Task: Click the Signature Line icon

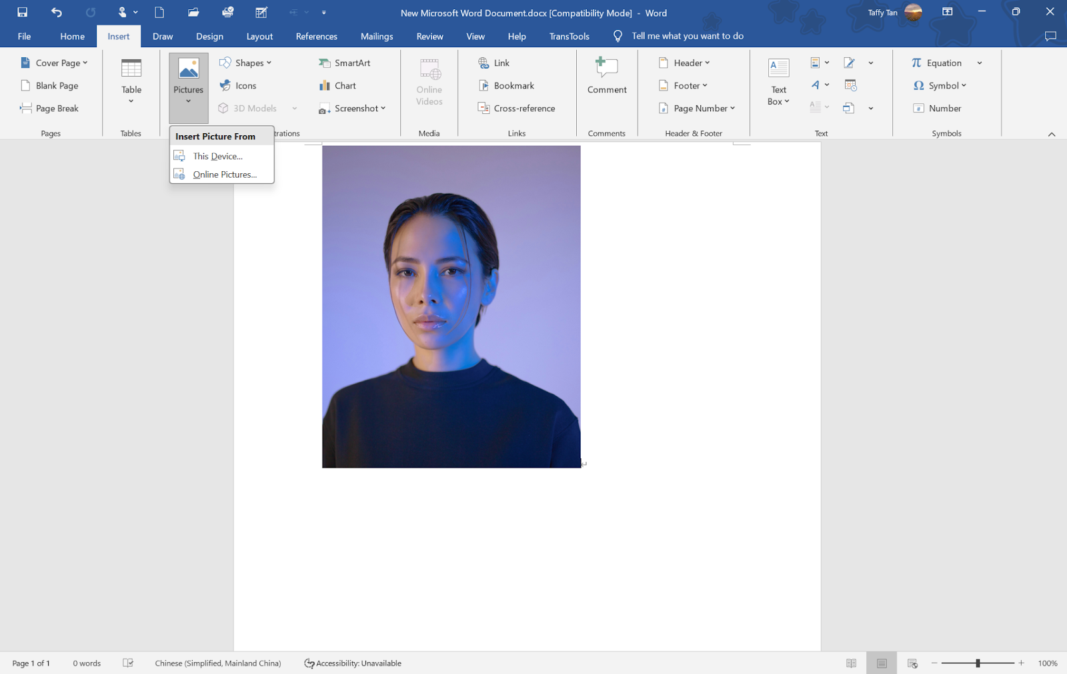Action: (849, 63)
